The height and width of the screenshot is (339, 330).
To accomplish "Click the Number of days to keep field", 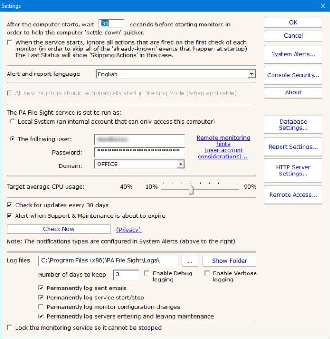I will point(126,275).
